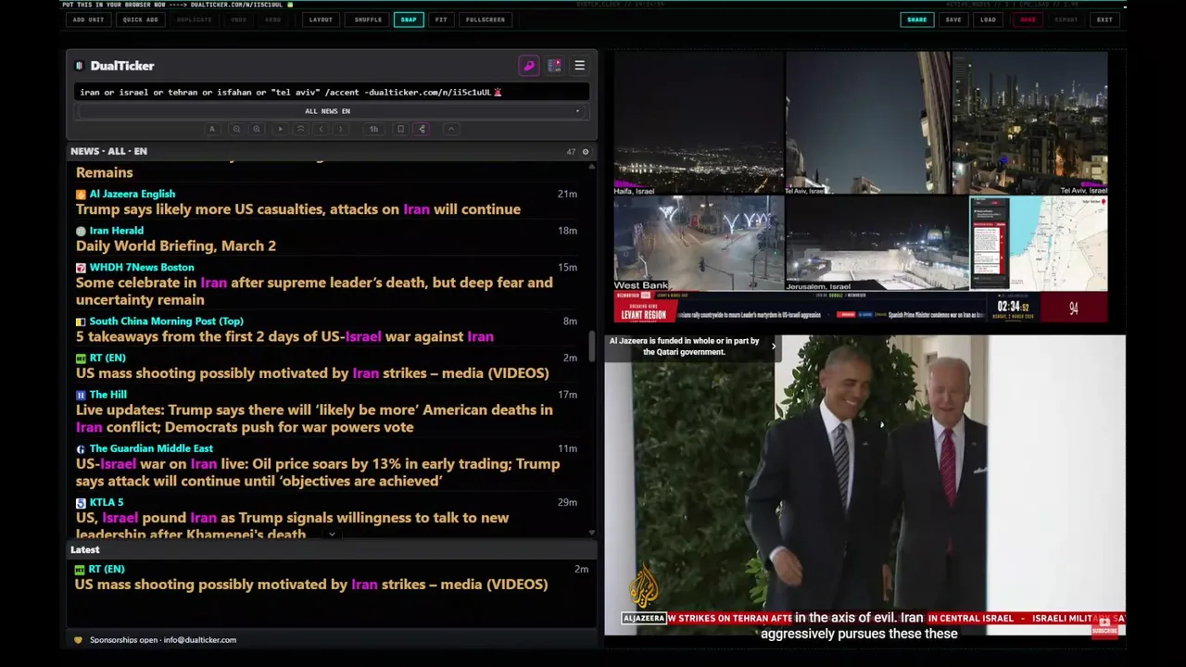
Task: Click the Al Jazeera English source icon
Action: [x=81, y=195]
